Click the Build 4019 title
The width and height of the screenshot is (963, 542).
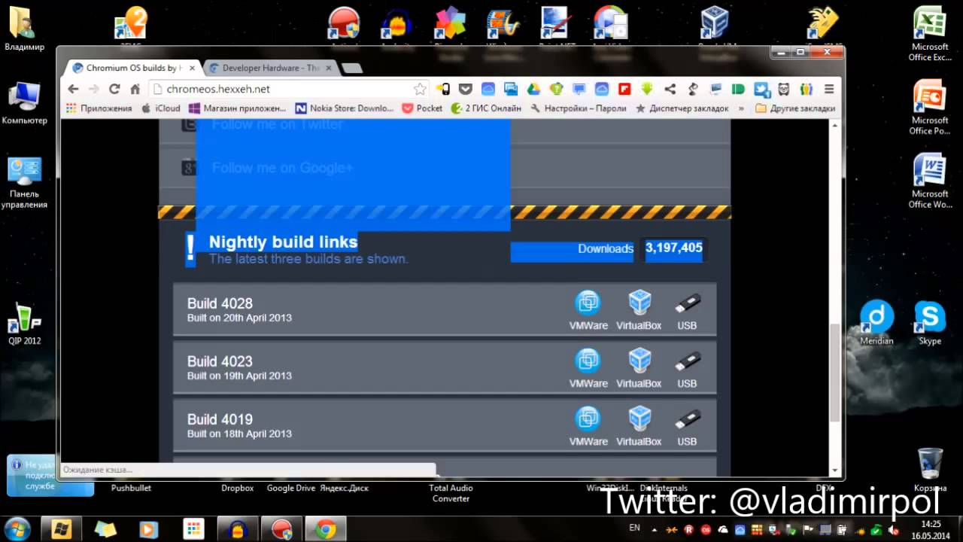pos(220,419)
